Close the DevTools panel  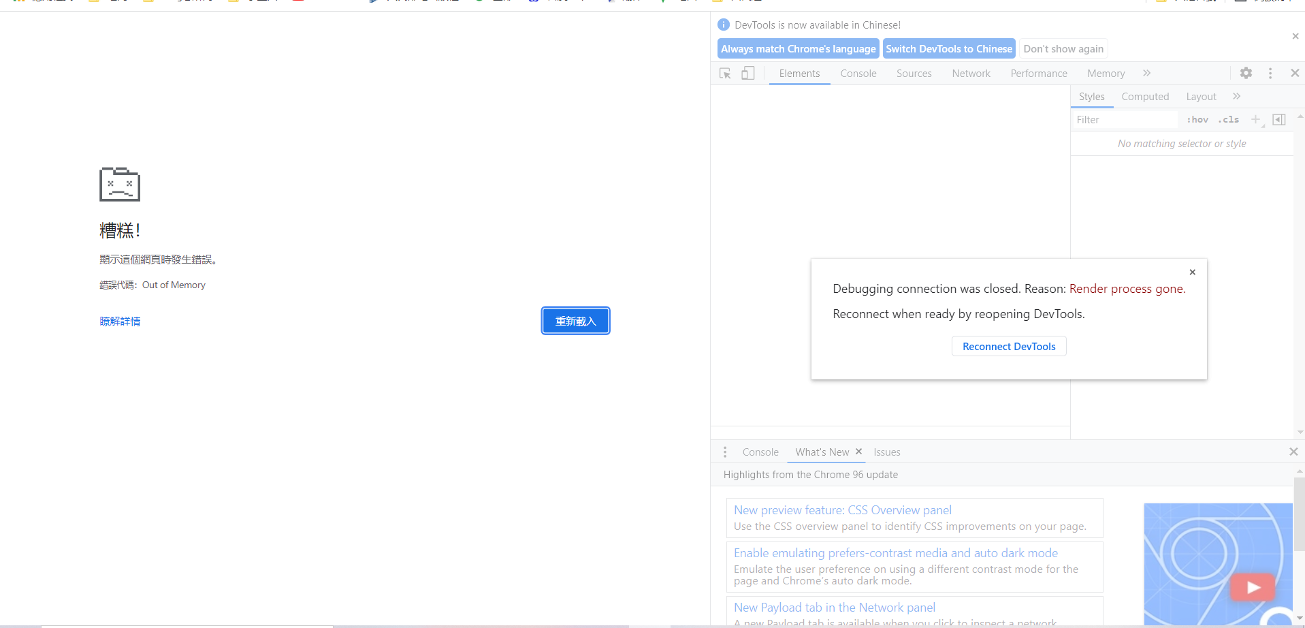pyautogui.click(x=1295, y=73)
